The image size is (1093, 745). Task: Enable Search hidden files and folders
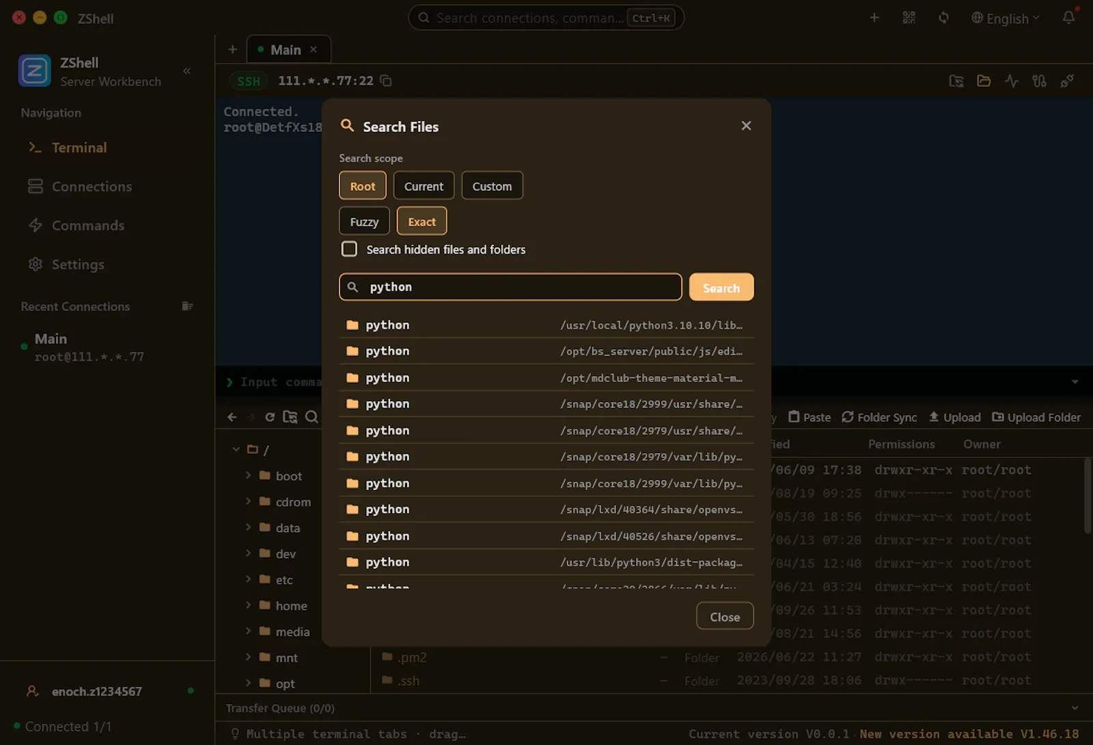349,249
